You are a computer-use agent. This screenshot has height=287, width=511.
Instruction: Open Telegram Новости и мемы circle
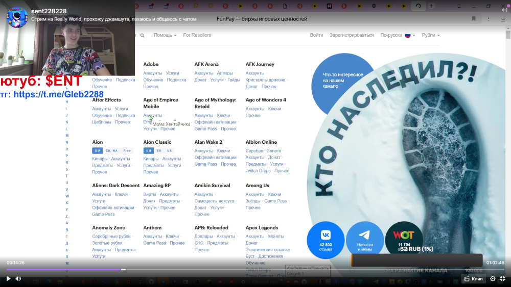tap(365, 240)
